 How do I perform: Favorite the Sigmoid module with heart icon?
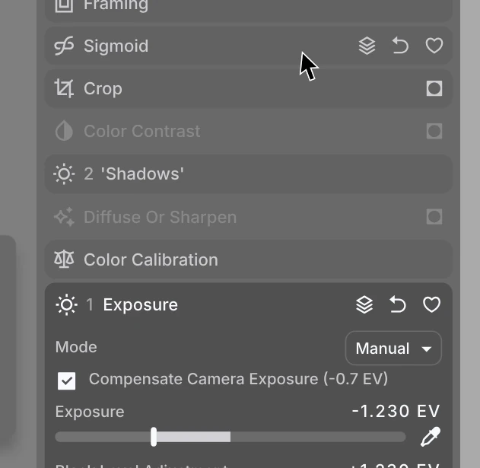[434, 46]
